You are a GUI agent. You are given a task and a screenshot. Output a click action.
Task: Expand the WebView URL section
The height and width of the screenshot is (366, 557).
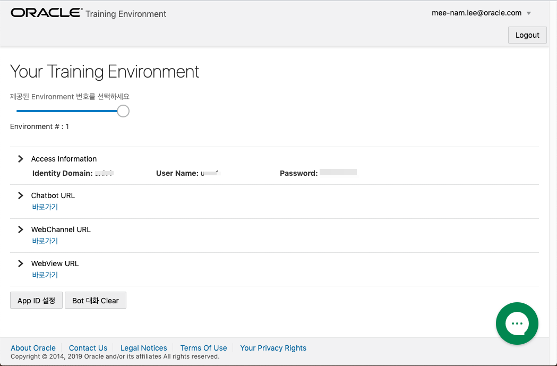21,263
